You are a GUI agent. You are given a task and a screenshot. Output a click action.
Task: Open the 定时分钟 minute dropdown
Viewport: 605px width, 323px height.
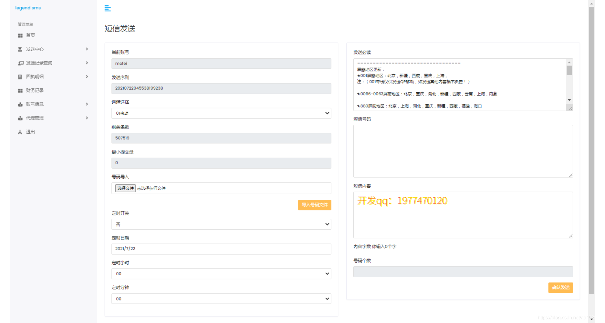221,299
